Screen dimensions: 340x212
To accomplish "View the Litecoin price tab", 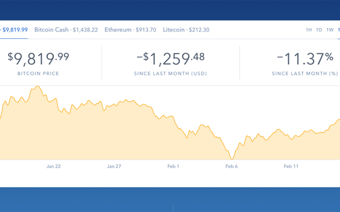I will coord(186,30).
